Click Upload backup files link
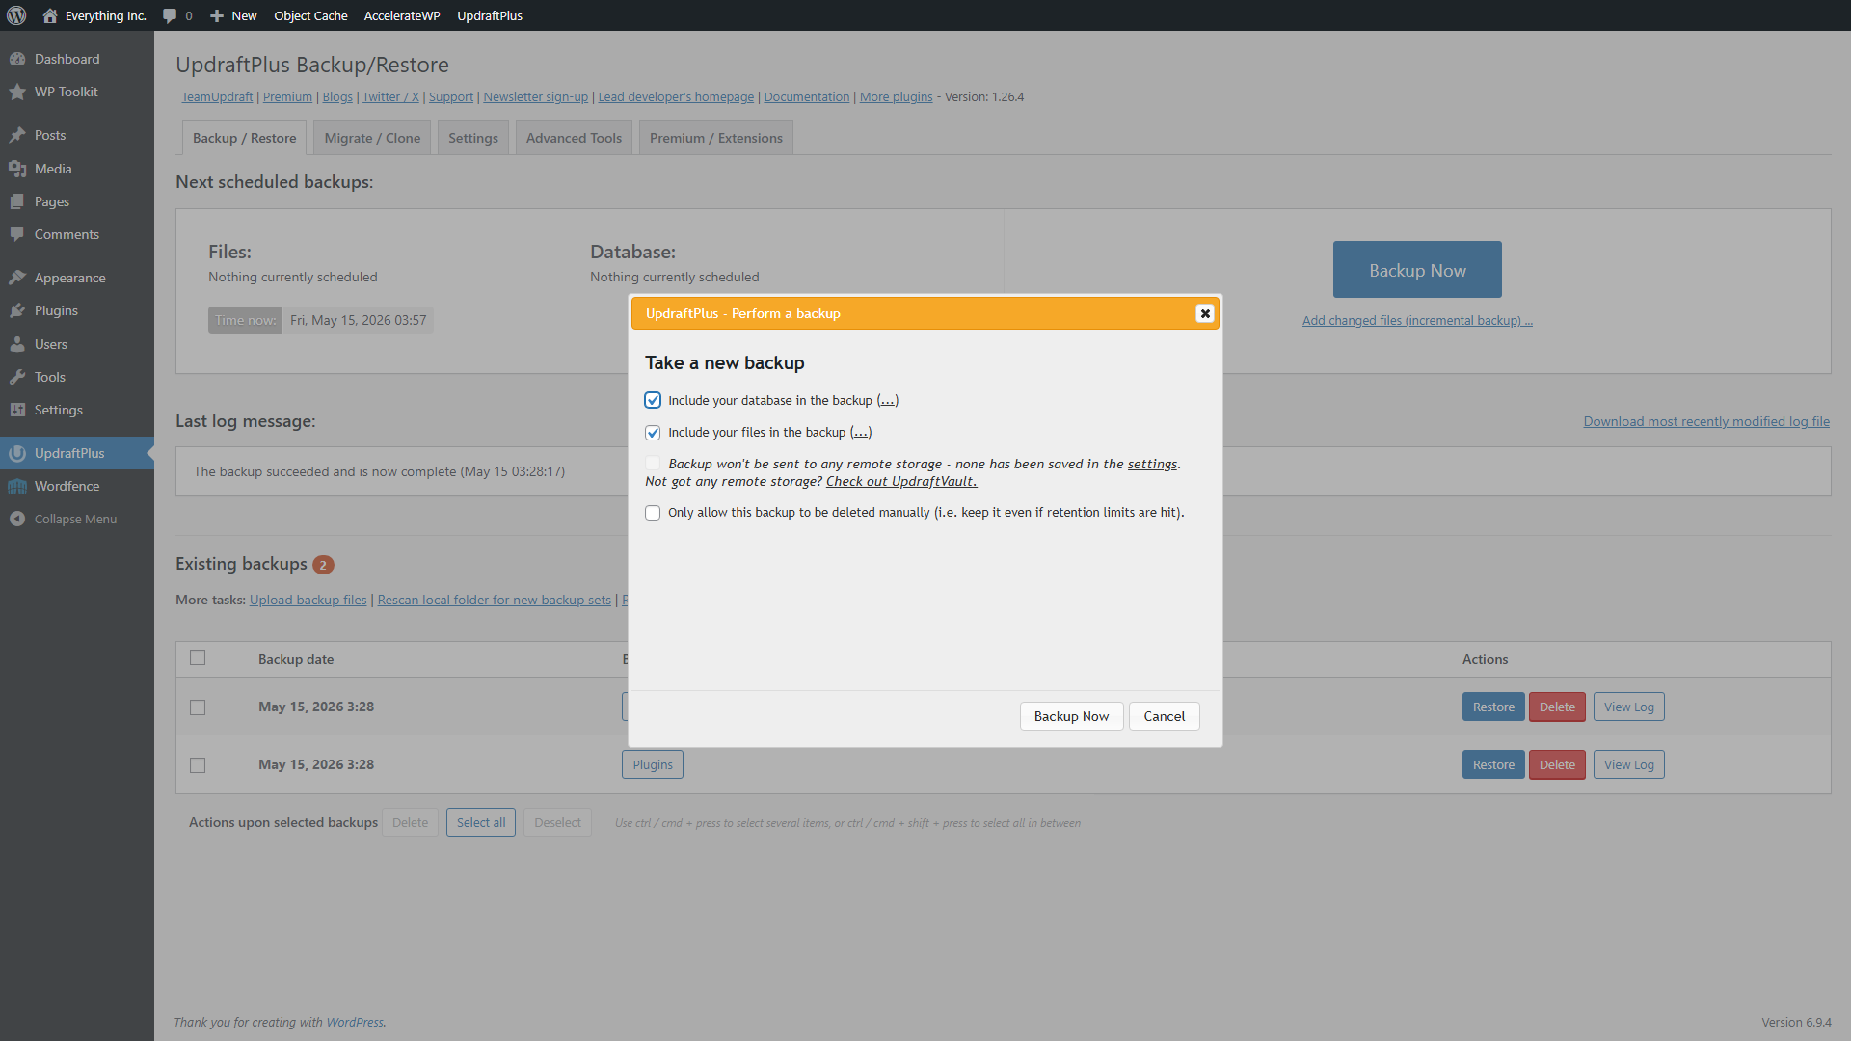The height and width of the screenshot is (1041, 1851). pos(308,600)
